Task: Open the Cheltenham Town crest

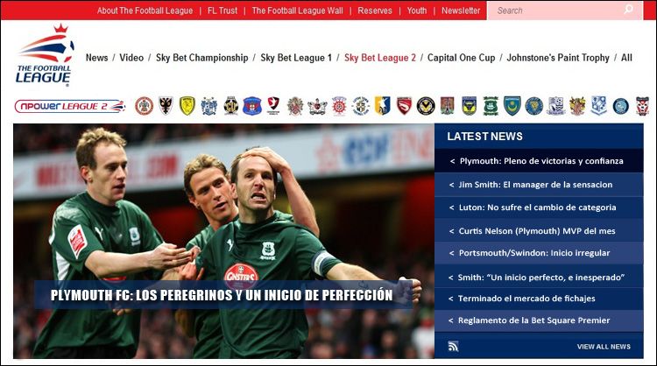Action: tap(273, 106)
